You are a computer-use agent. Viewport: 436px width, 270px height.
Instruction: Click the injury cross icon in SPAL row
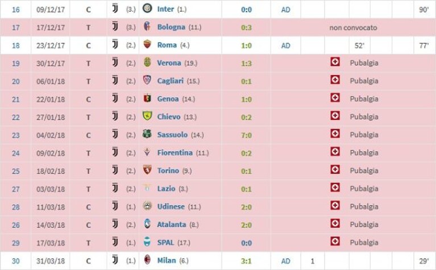click(x=335, y=242)
